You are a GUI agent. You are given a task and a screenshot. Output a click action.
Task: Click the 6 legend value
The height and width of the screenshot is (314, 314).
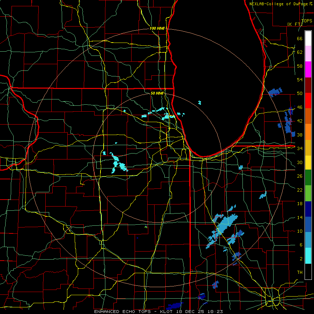[301, 245]
